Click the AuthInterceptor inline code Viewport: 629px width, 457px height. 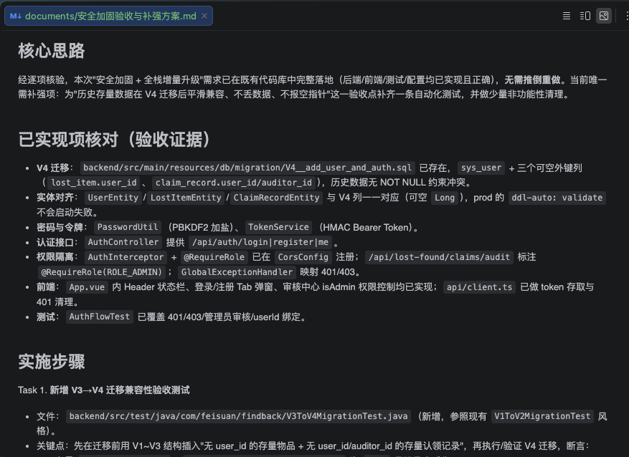tap(126, 257)
